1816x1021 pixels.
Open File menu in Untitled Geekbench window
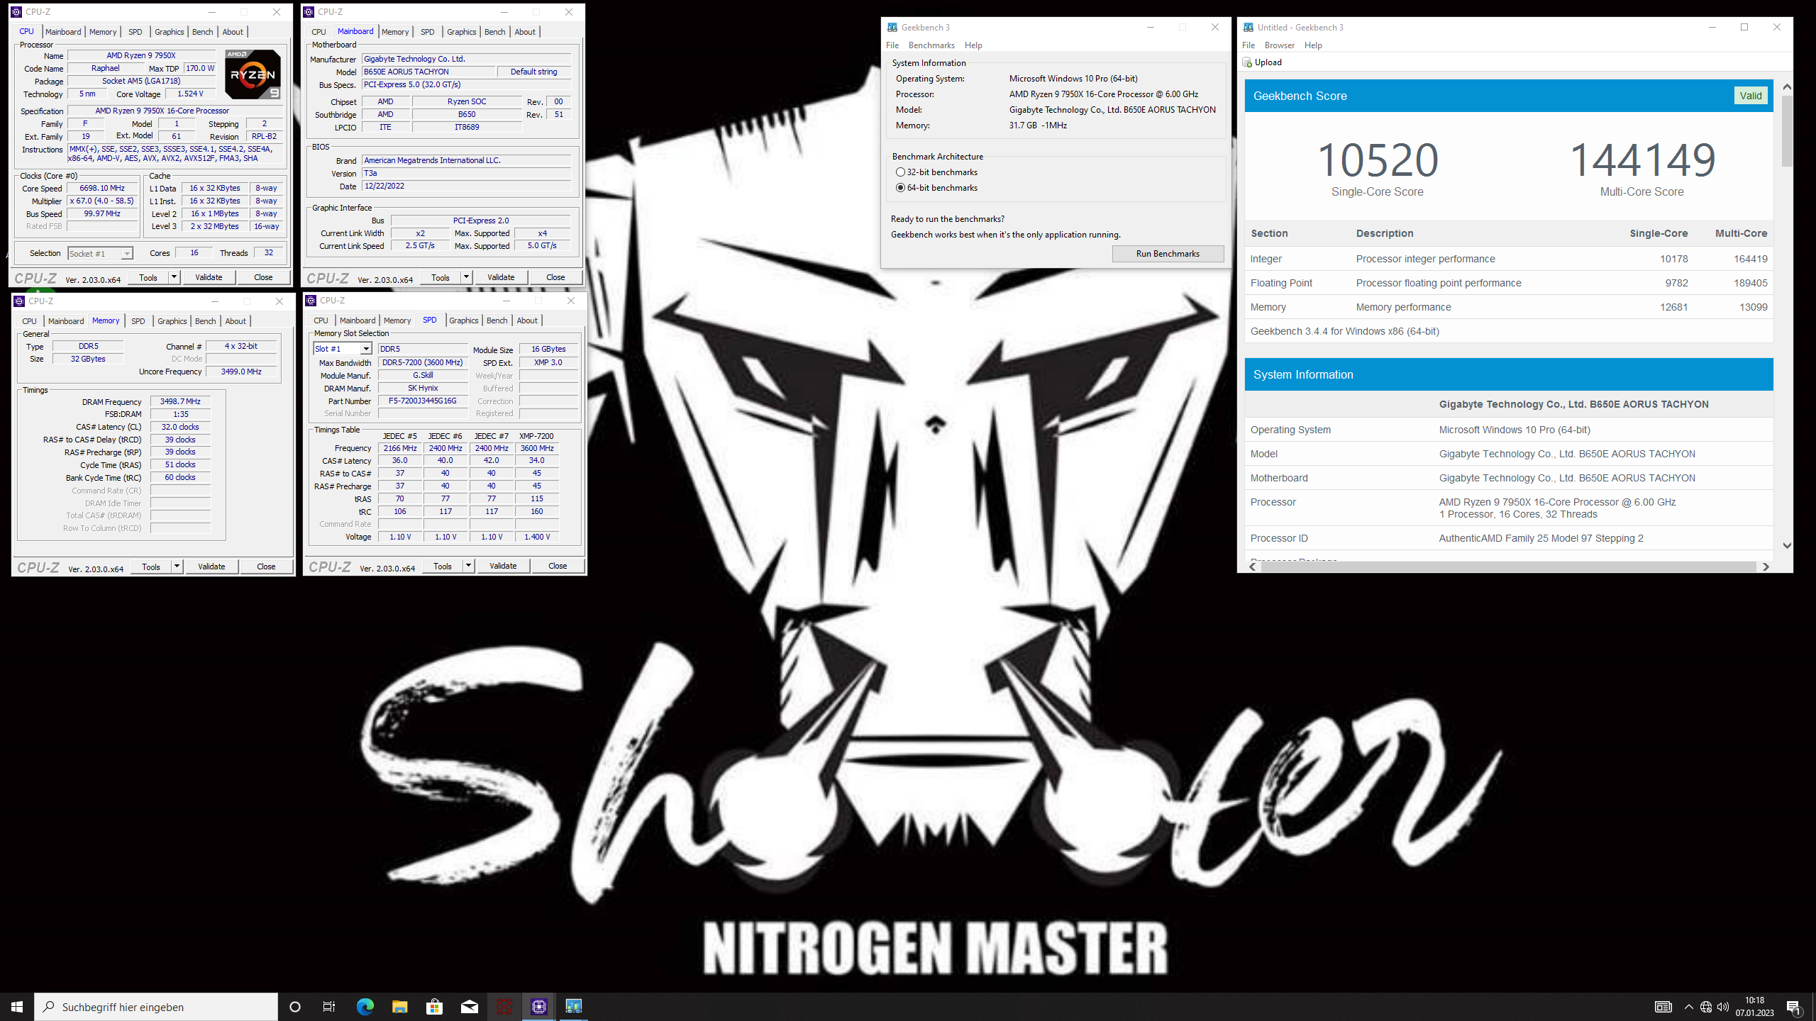1248,45
